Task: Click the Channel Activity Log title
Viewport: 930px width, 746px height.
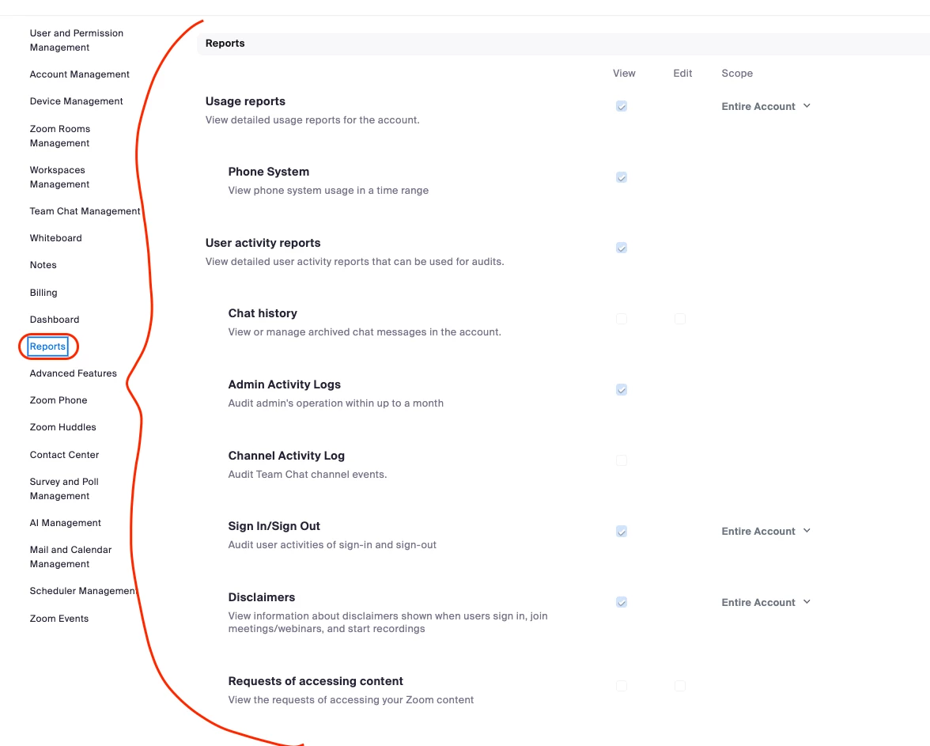Action: pos(286,456)
